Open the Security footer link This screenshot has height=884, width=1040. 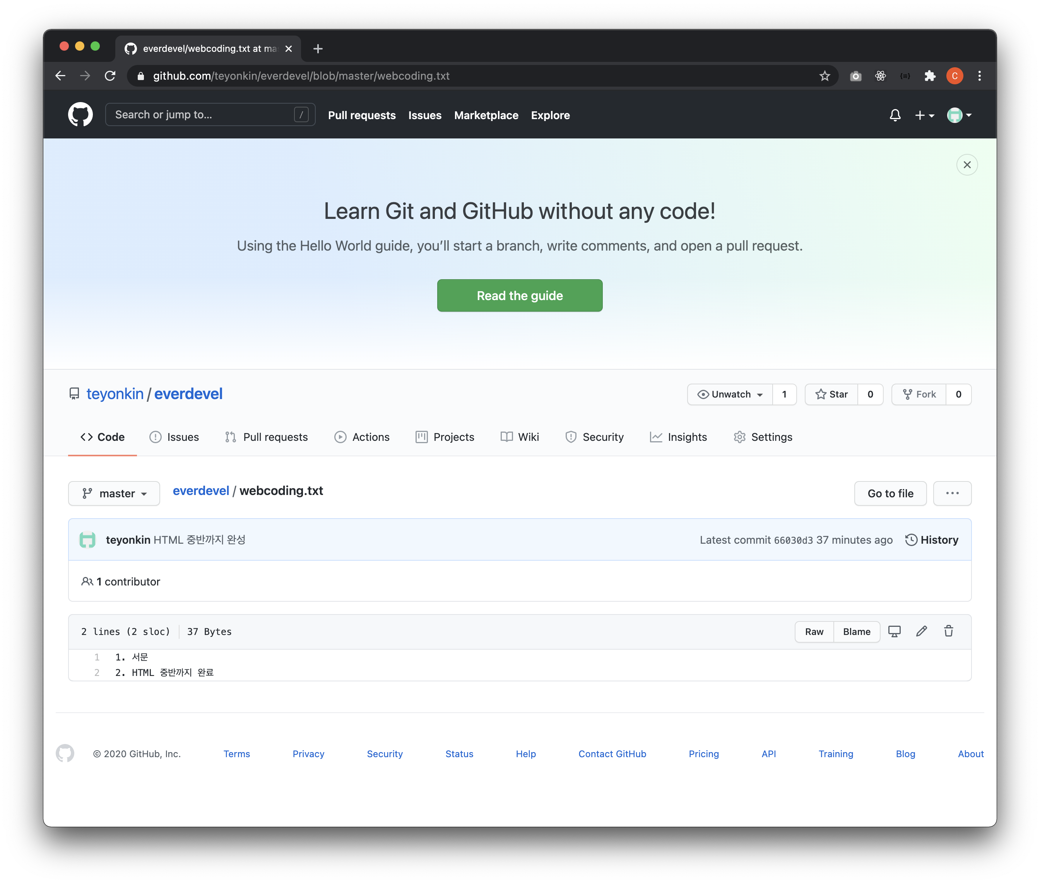(x=385, y=754)
